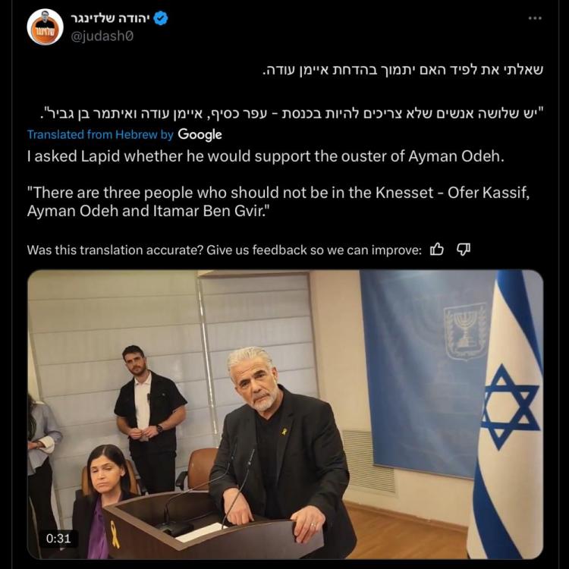Click 'Translated from Hebrew by' link
This screenshot has width=569, height=569.
(x=100, y=134)
